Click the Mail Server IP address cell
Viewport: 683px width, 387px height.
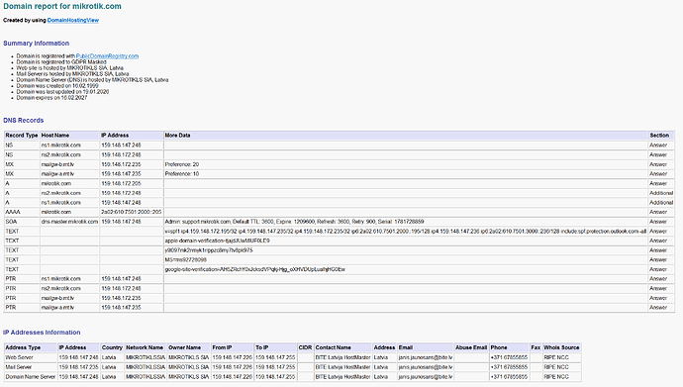coord(79,367)
